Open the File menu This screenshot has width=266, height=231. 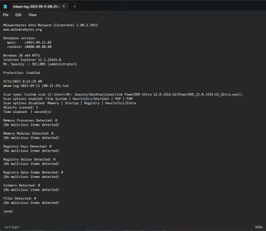(x=6, y=15)
